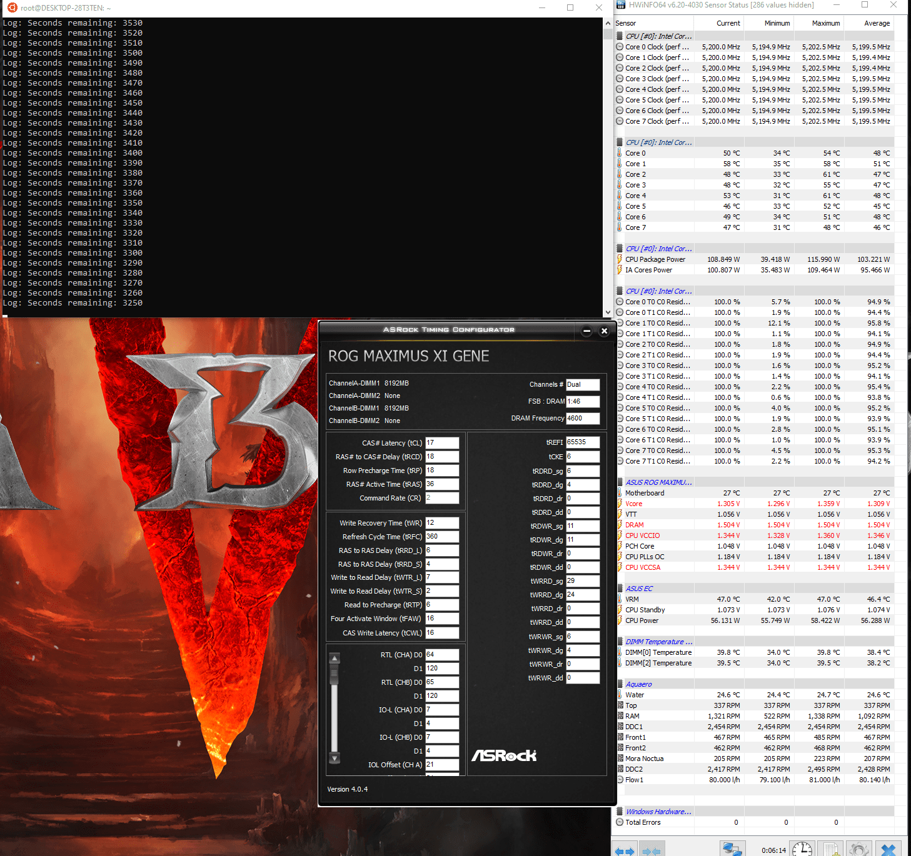
Task: Click the Maximum column header in HWiNFO
Action: click(818, 23)
